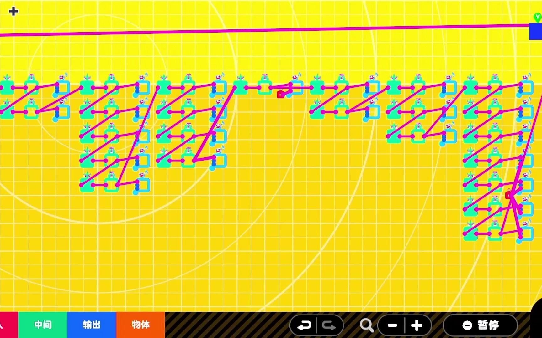Redo the action with the greyed redo arrow

click(329, 326)
